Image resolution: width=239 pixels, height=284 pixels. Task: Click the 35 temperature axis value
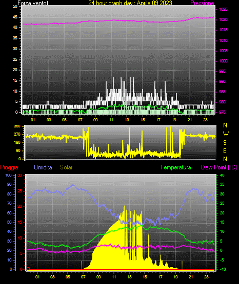coord(222,184)
